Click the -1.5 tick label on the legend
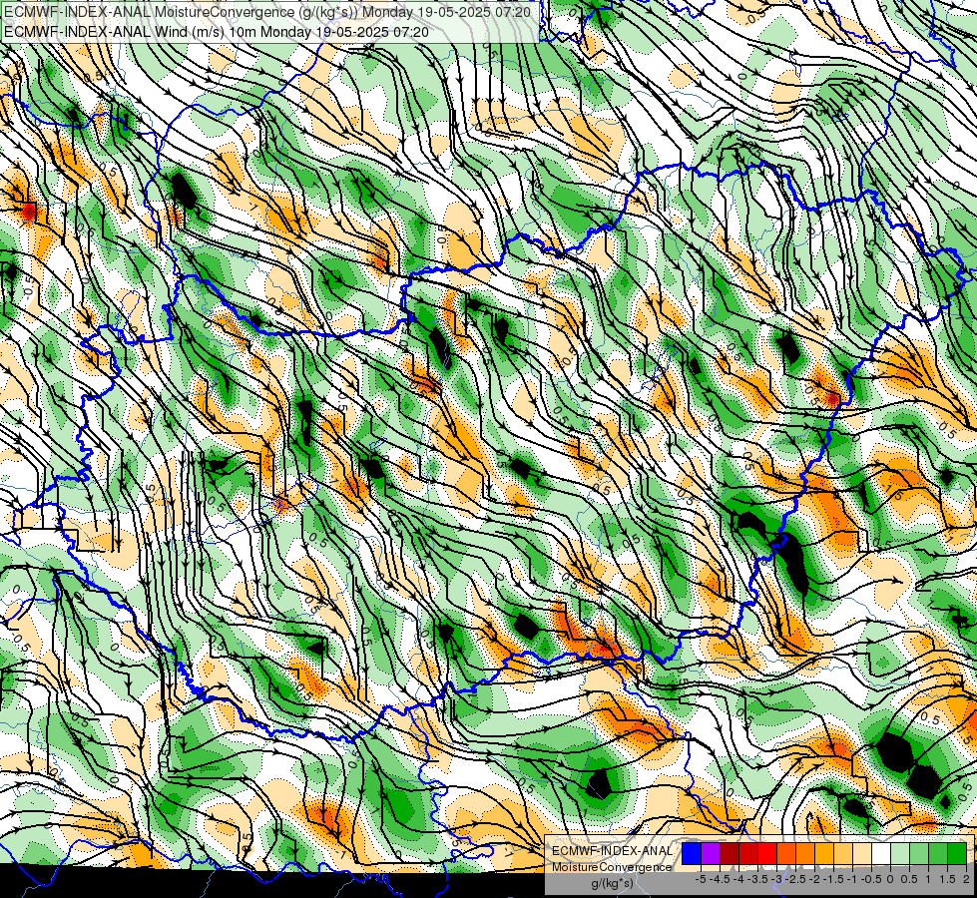977x898 pixels. point(833,879)
